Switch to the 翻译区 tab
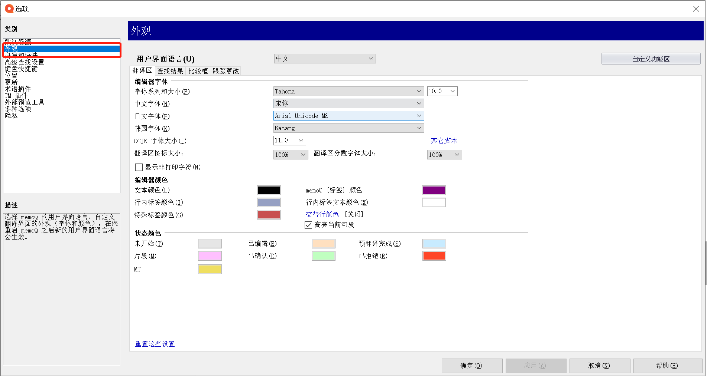Viewport: 707px width, 376px height. 142,71
